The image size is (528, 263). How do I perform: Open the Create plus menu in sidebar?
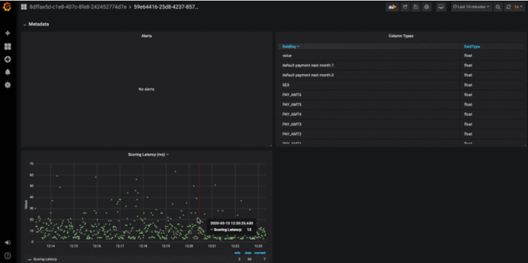pyautogui.click(x=8, y=34)
